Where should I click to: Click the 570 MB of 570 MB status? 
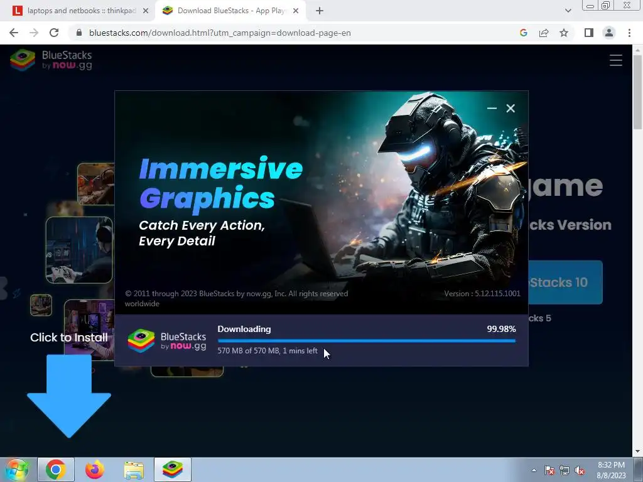(267, 351)
